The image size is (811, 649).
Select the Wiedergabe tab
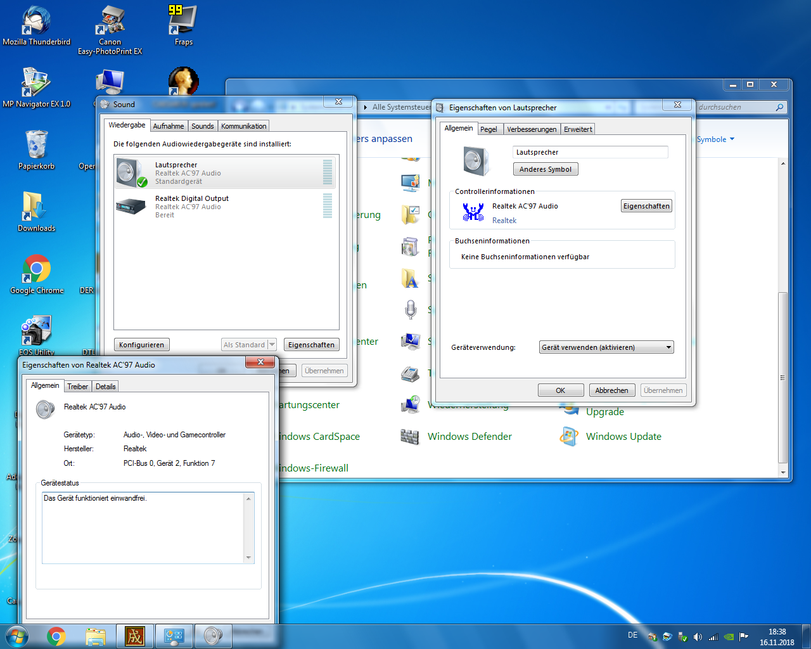coord(127,125)
